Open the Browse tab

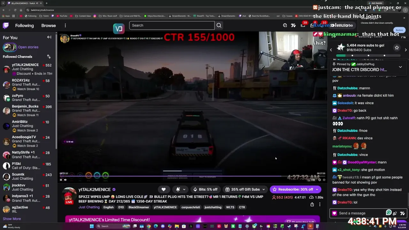49,26
